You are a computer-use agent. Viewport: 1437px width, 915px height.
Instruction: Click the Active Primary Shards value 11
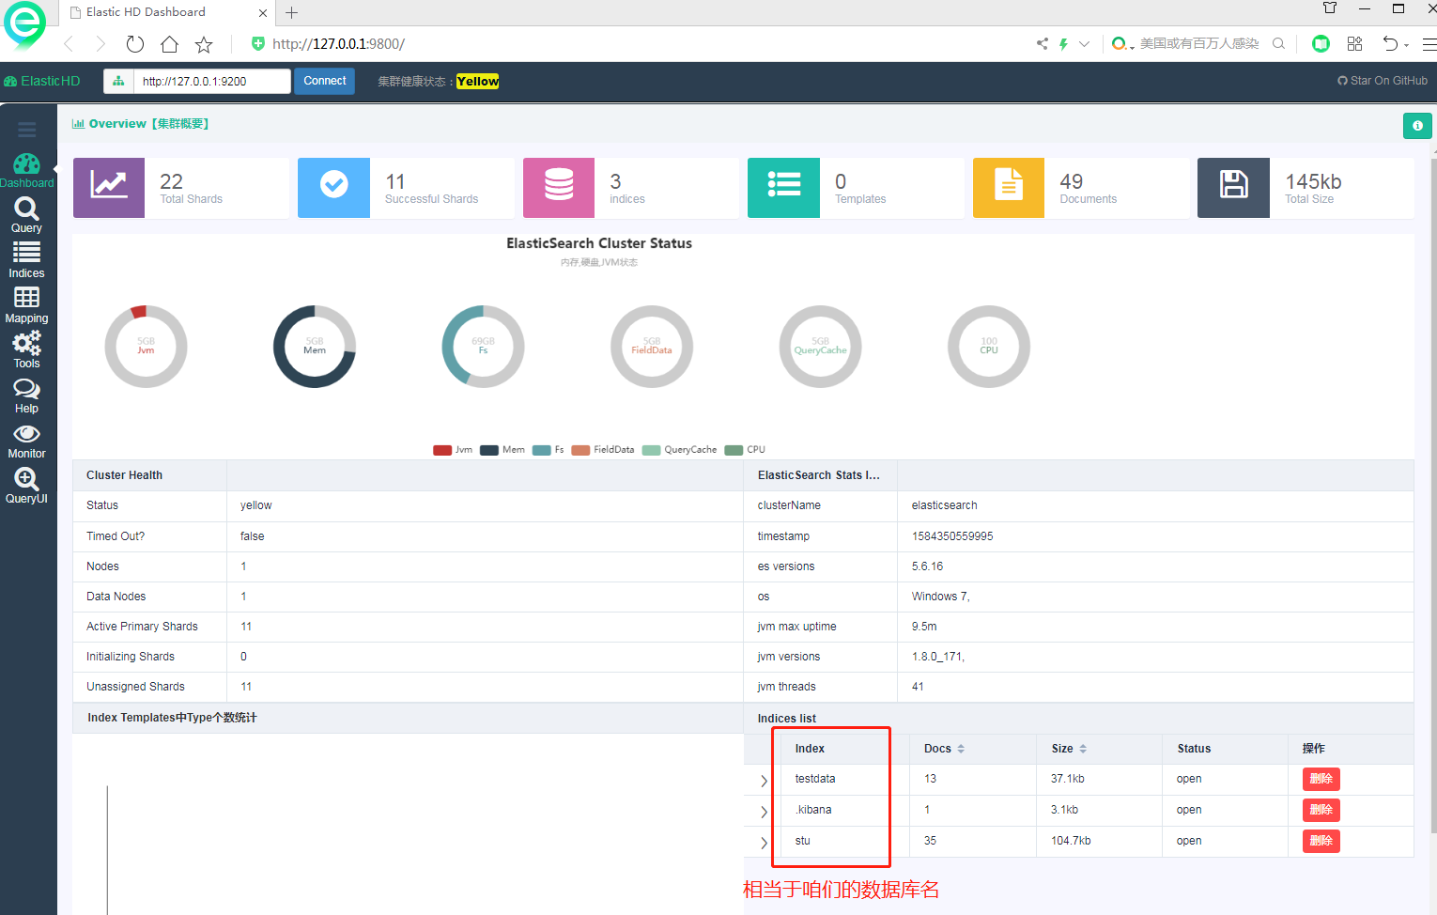(246, 627)
